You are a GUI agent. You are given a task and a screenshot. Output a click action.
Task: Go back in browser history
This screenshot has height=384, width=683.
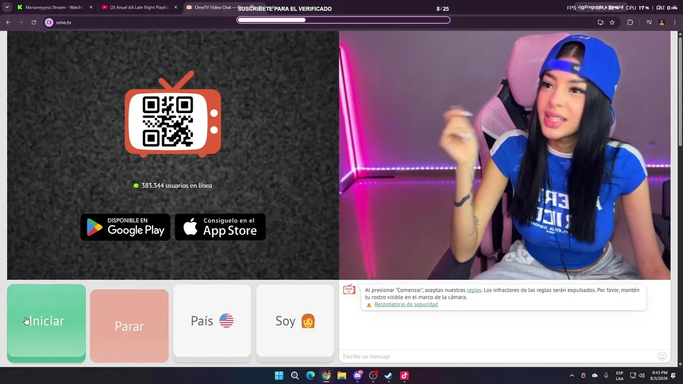click(x=8, y=22)
